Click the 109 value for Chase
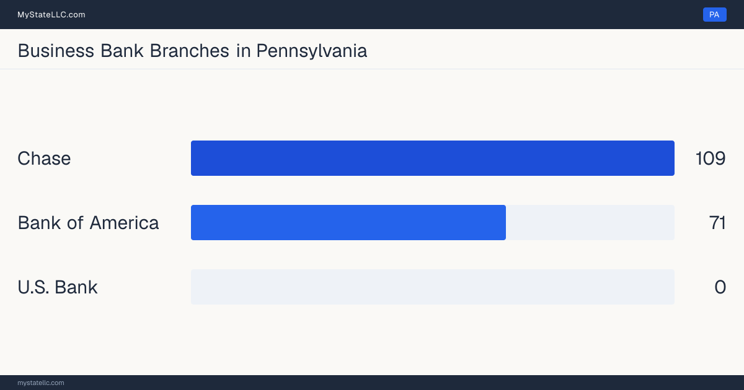 point(711,158)
